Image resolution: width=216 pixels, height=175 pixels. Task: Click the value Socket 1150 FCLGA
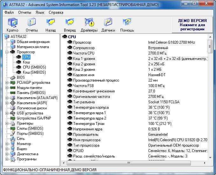(x=164, y=102)
